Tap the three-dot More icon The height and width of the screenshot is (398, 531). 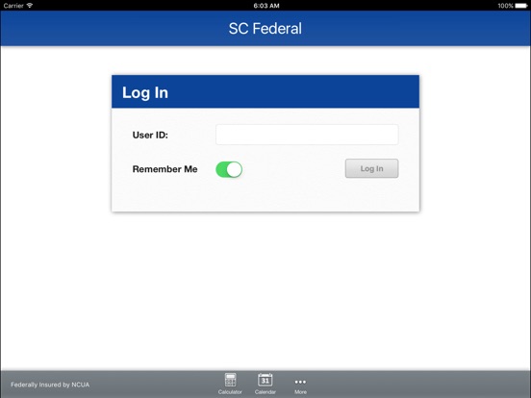[300, 382]
